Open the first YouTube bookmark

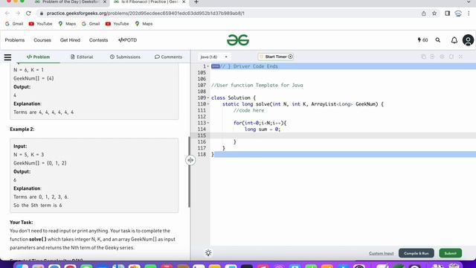[x=40, y=24]
